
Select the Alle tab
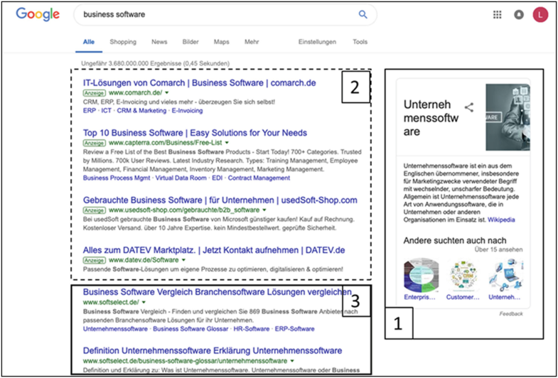[x=89, y=42]
